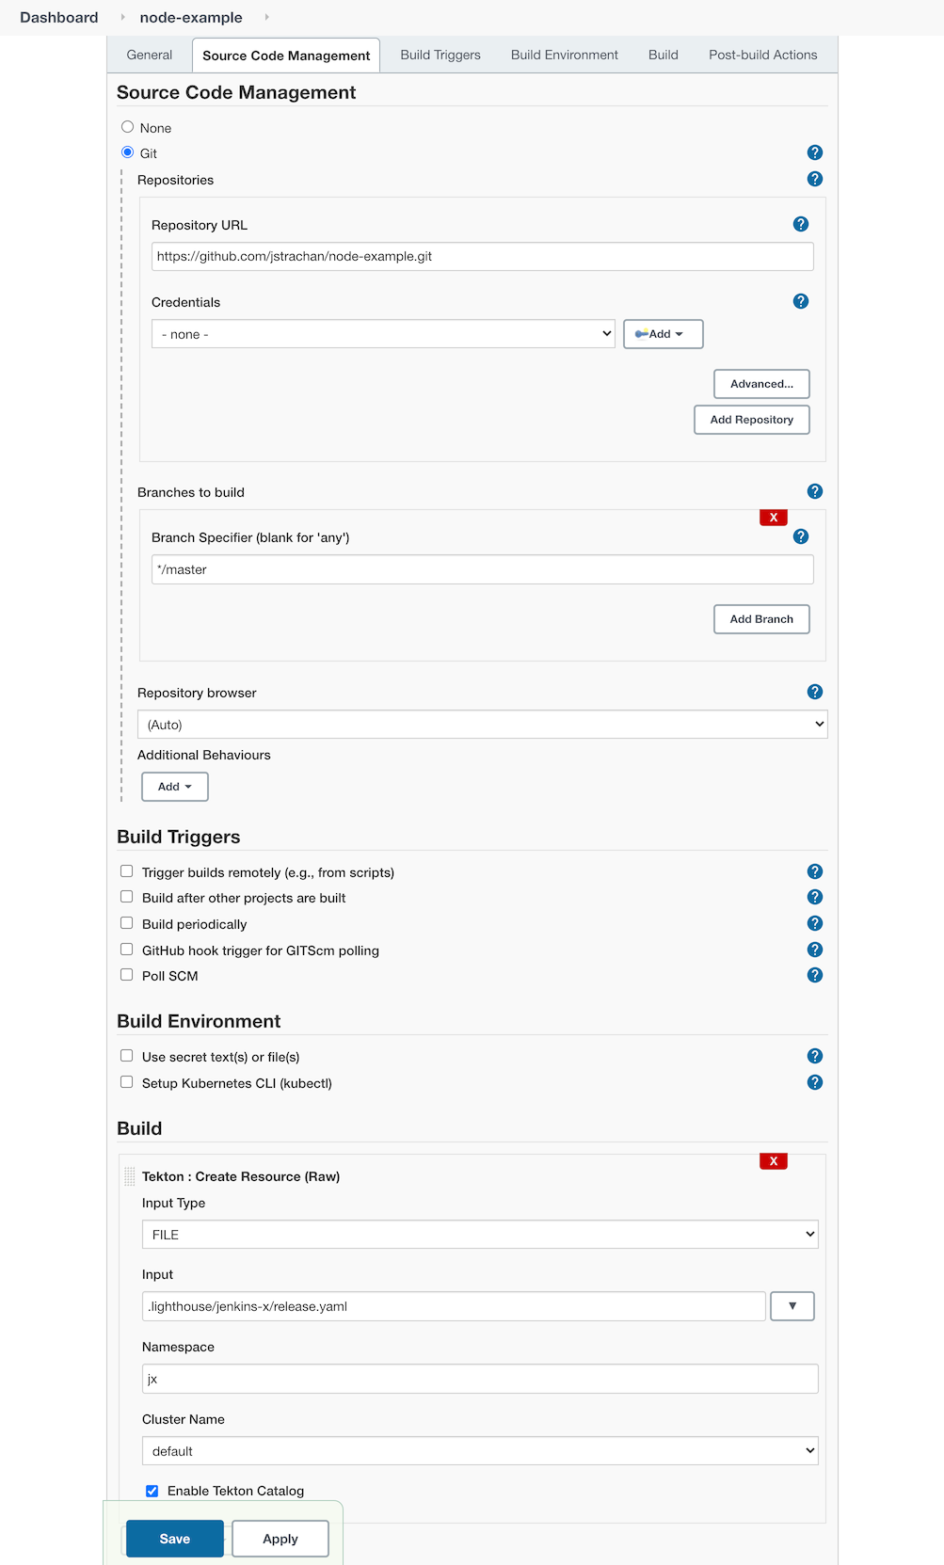Expand the Repository browser dropdown
944x1565 pixels.
[482, 725]
